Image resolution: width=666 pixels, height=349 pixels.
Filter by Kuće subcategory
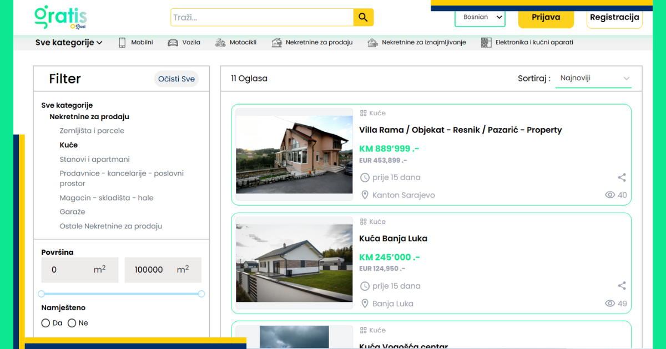(69, 145)
